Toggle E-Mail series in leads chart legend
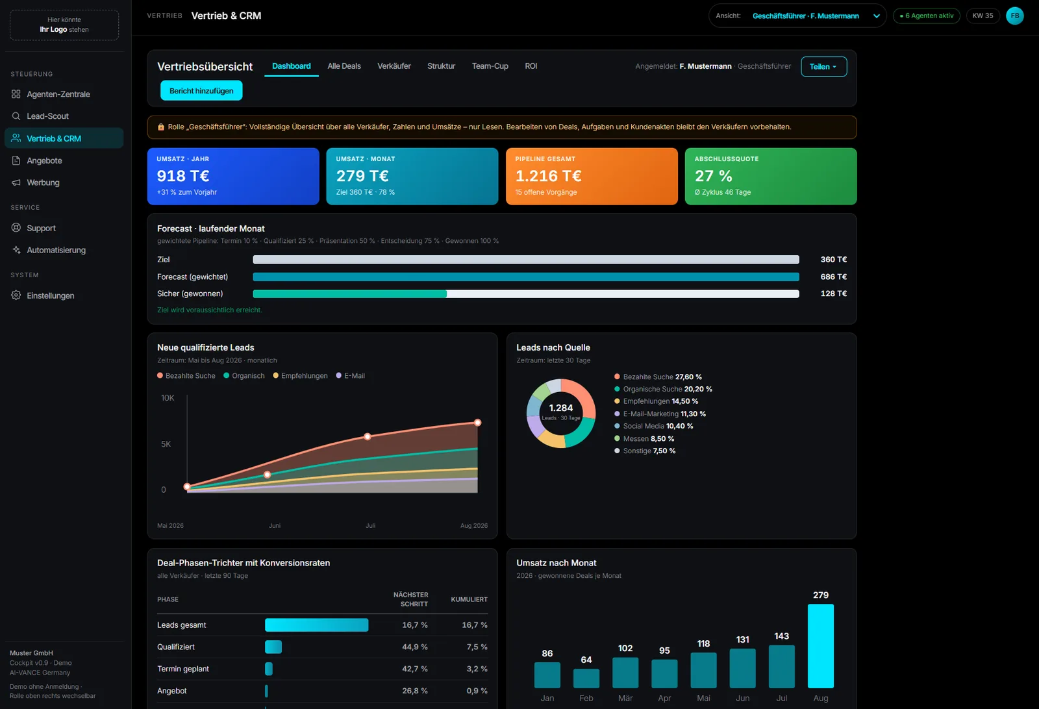 coord(350,376)
